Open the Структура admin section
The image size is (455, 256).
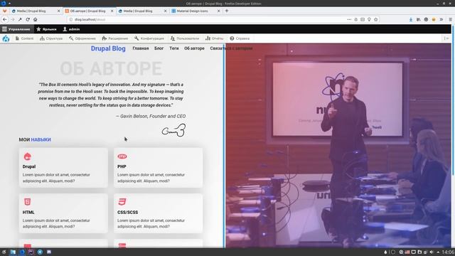coord(51,38)
